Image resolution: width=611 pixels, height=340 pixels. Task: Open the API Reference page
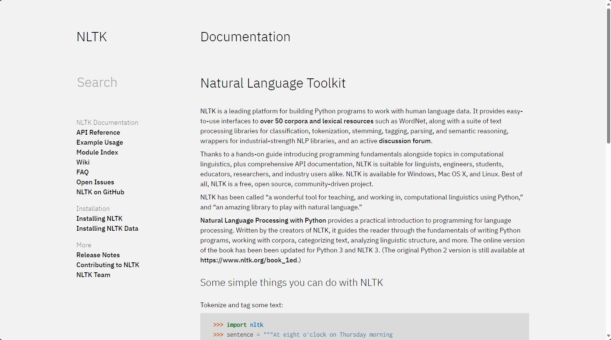coord(98,132)
